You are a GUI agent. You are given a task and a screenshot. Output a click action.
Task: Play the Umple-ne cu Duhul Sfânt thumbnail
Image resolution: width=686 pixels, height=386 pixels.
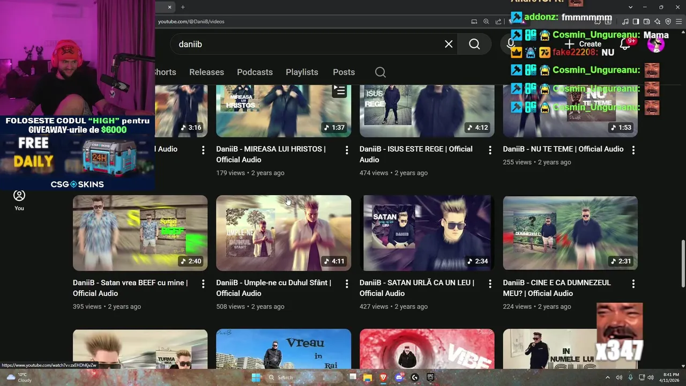[284, 233]
